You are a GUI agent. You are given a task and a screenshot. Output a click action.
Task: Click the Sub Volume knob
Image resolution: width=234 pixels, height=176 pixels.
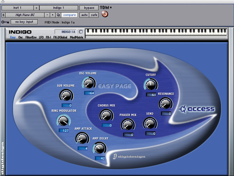[66, 95]
